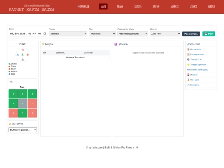Click the house icon next to Home Arch

188,49
